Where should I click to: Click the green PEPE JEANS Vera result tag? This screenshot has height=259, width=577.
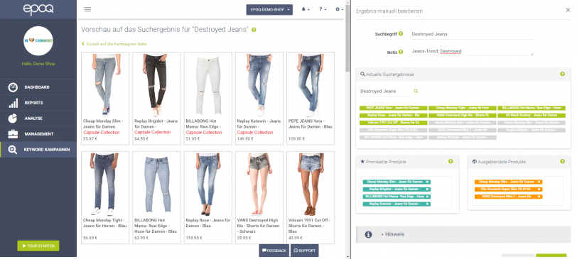[394, 108]
